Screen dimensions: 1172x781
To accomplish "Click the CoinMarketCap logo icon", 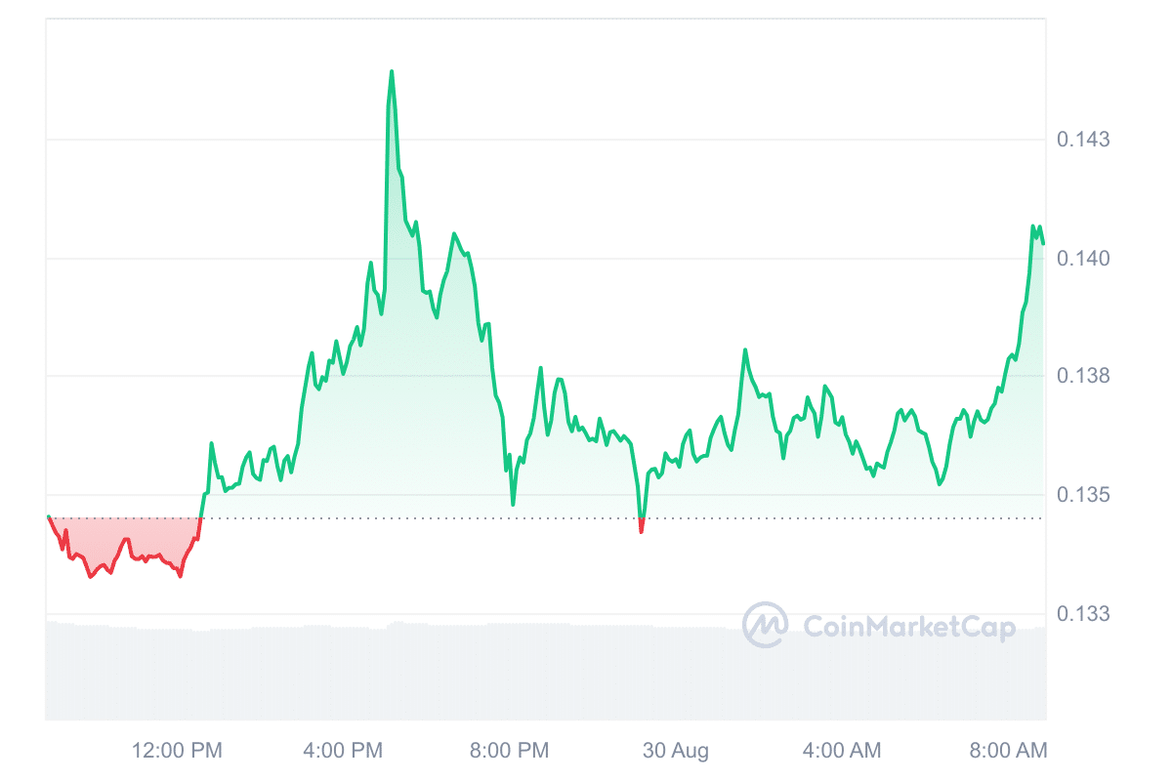I will coord(765,625).
